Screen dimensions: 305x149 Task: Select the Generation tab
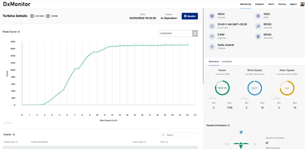(x=214, y=62)
